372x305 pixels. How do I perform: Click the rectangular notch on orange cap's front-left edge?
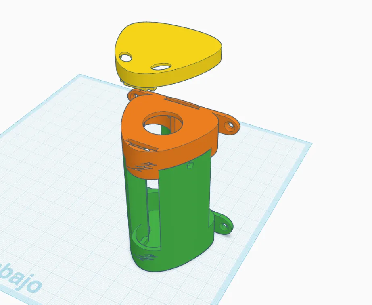pyautogui.click(x=142, y=145)
